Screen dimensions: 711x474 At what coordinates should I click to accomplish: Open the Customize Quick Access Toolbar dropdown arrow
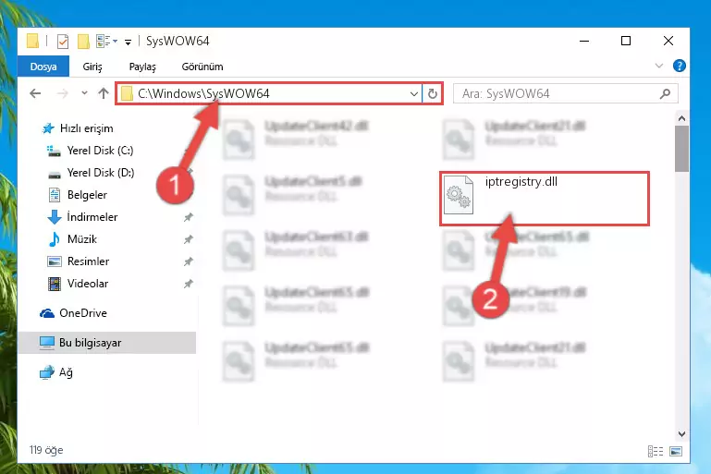pos(129,43)
